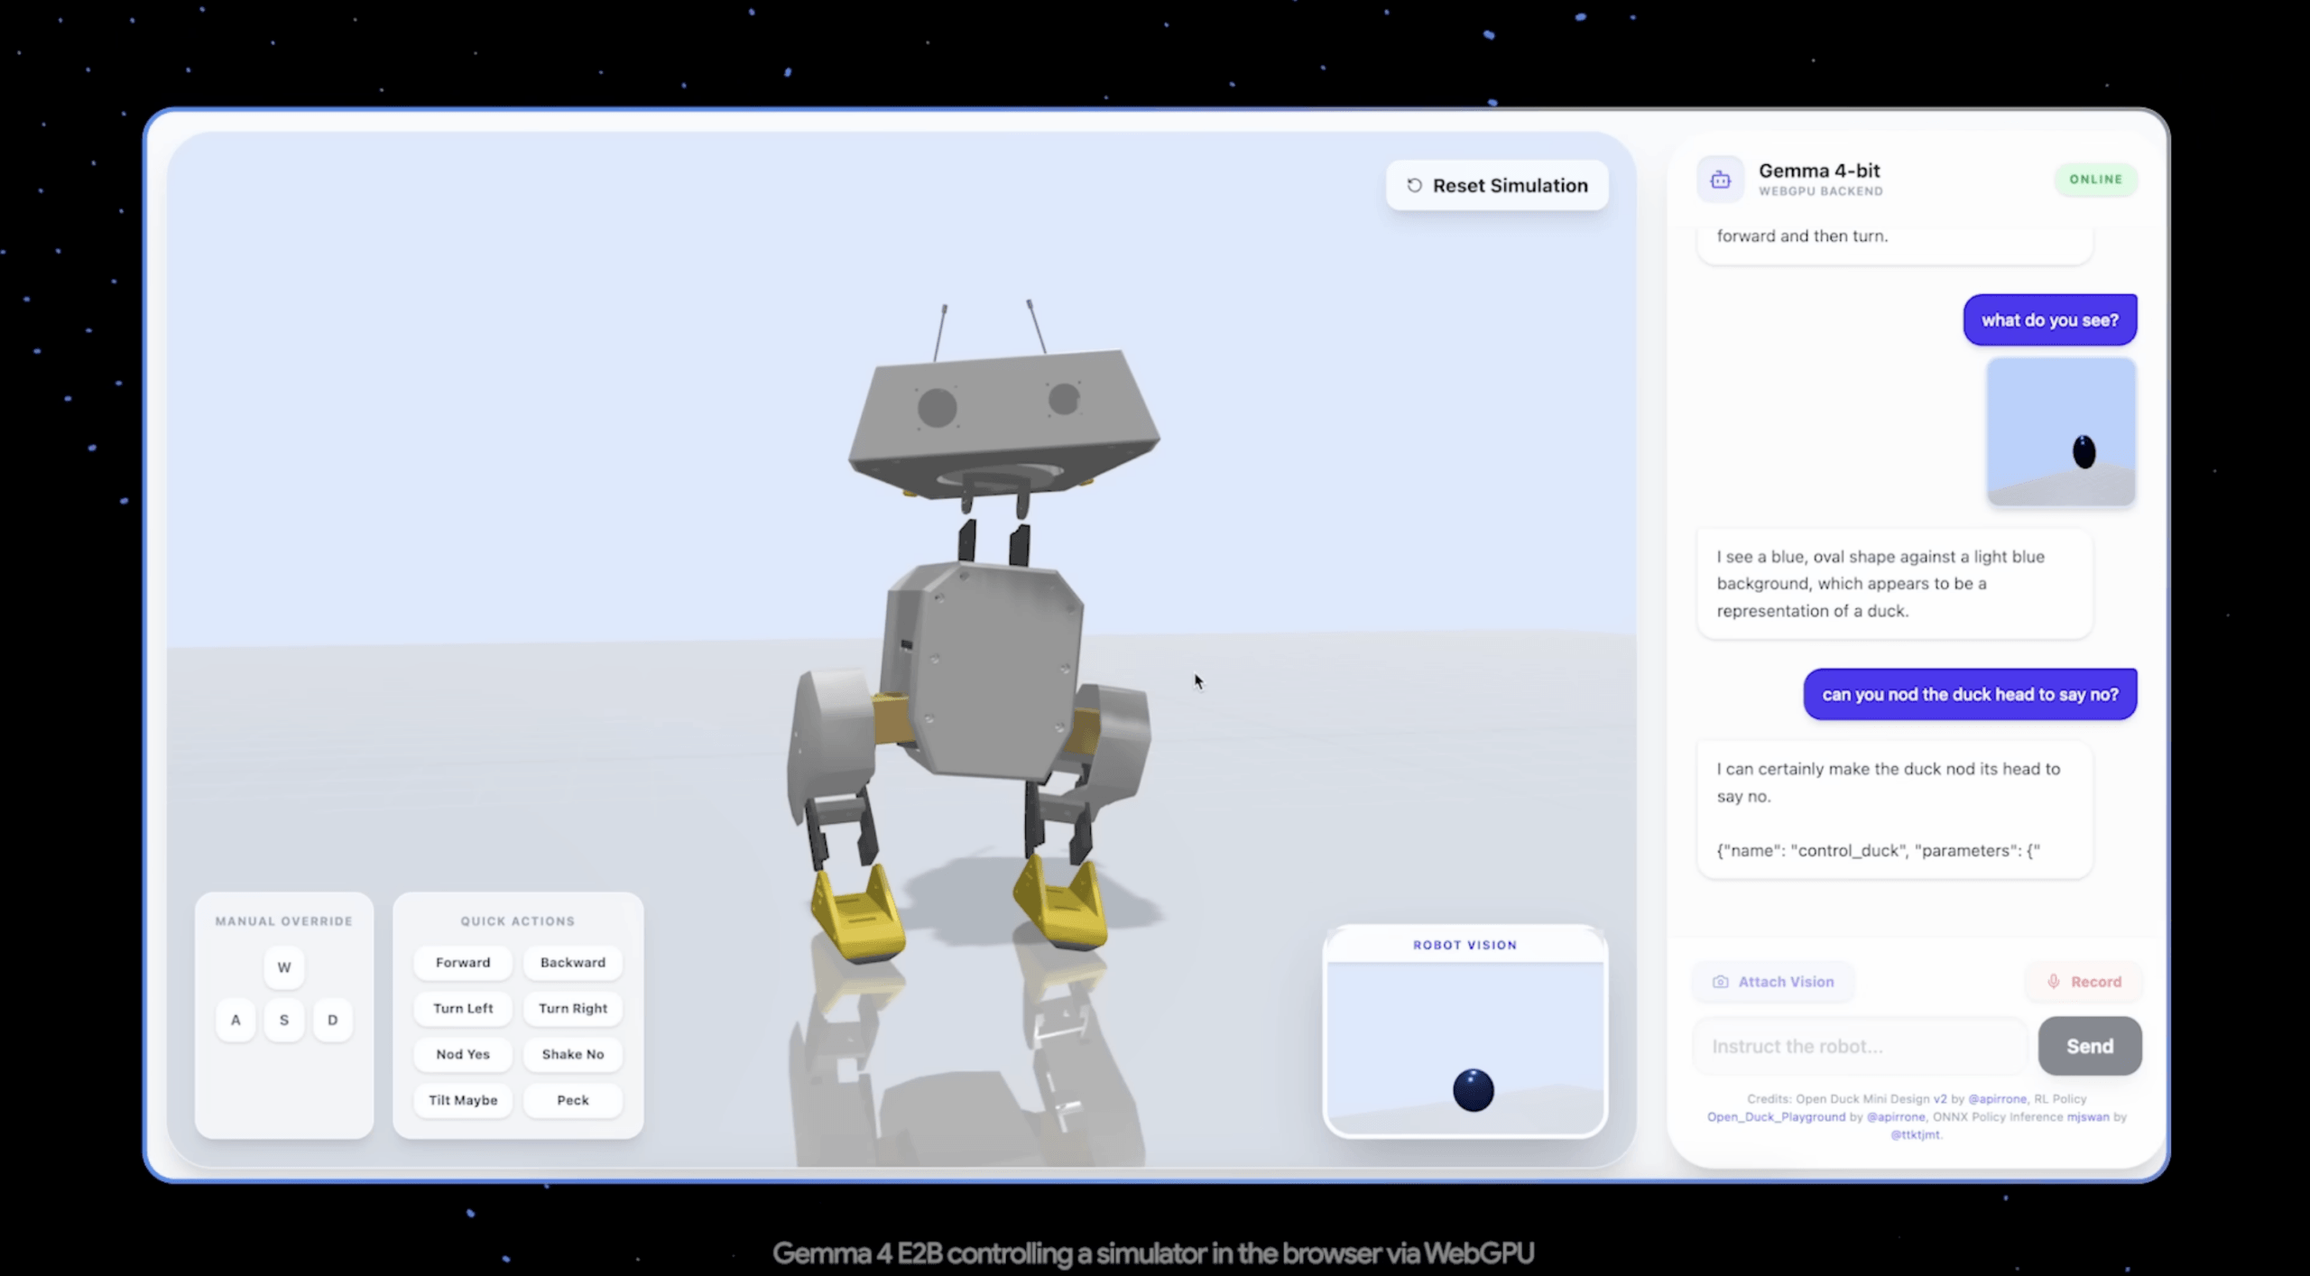Open the attached vision image thumbnail in chat
This screenshot has width=2310, height=1276.
click(x=2060, y=431)
